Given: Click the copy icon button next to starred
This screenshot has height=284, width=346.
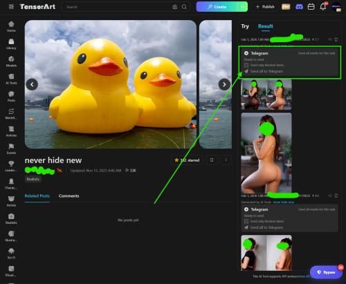Looking at the screenshot, I should pyautogui.click(x=212, y=160).
